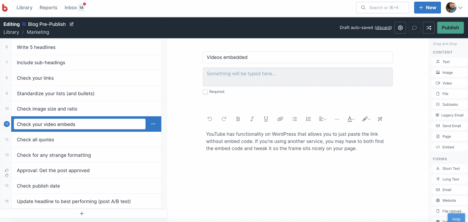Add a Legacy Email widget
This screenshot has height=222, width=468.
pos(450,115)
